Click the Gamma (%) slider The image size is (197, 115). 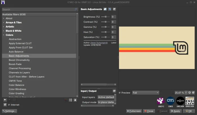[x=106, y=27]
